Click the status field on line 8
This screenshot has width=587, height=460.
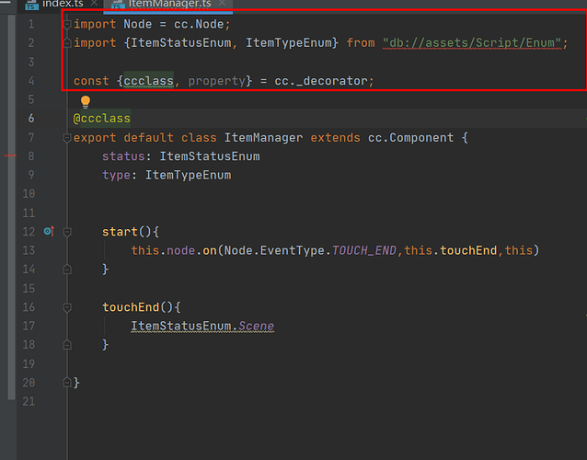123,156
